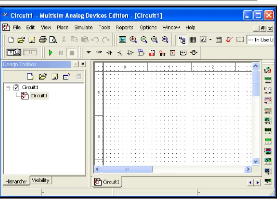Click New Design in Design Toolbox

30,76
